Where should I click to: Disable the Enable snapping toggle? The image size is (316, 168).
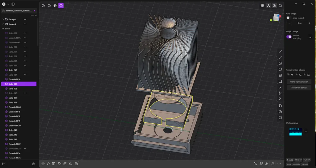tap(289, 37)
